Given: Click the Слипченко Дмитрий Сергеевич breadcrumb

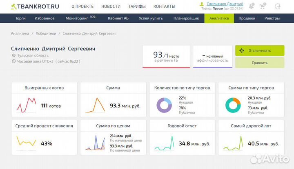Looking at the screenshot, I should (89, 34).
